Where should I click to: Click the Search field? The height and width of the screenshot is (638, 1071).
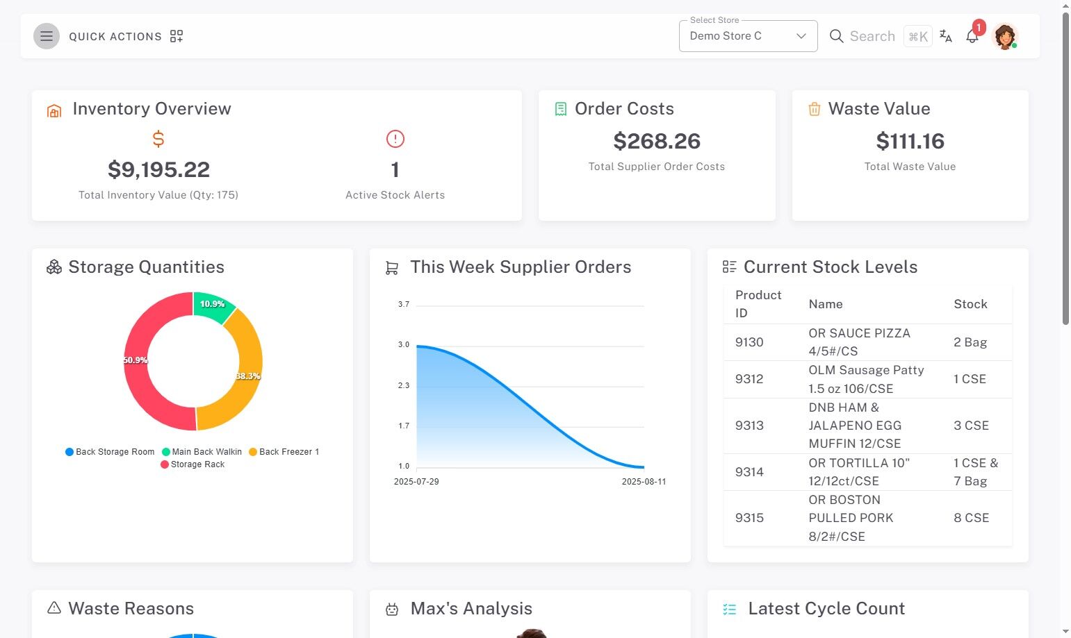click(879, 36)
